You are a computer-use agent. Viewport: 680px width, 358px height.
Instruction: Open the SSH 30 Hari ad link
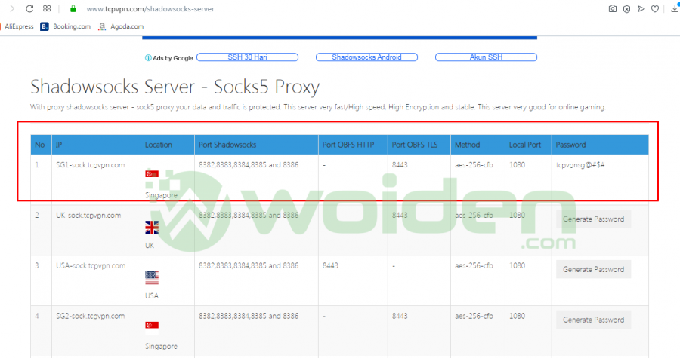tap(247, 57)
